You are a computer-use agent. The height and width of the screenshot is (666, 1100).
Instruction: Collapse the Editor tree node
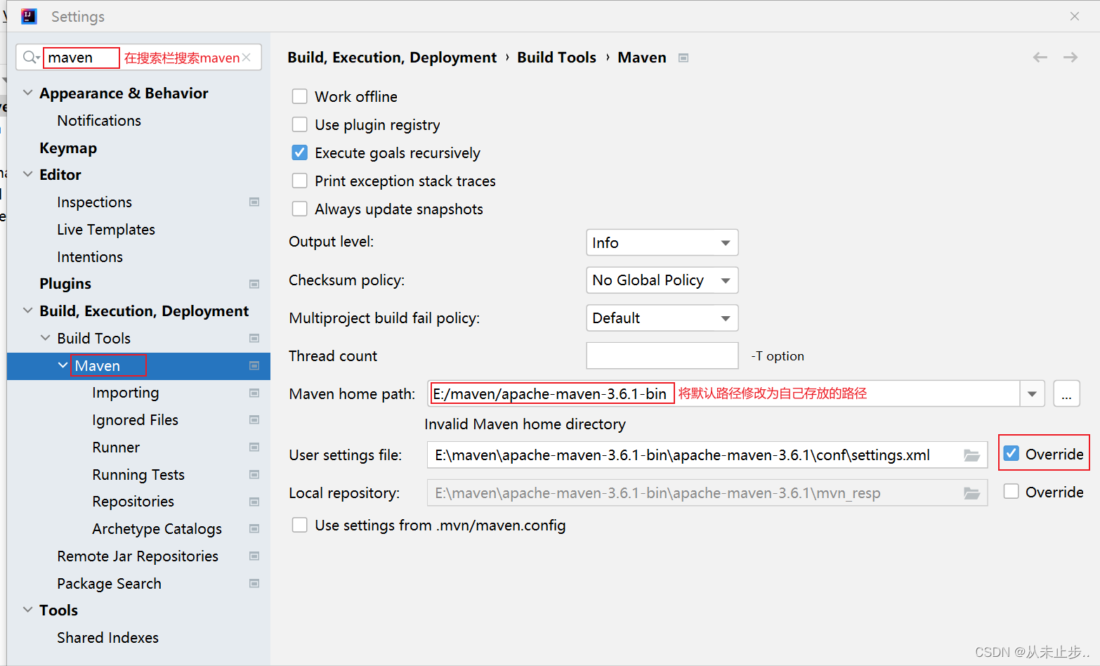click(28, 174)
